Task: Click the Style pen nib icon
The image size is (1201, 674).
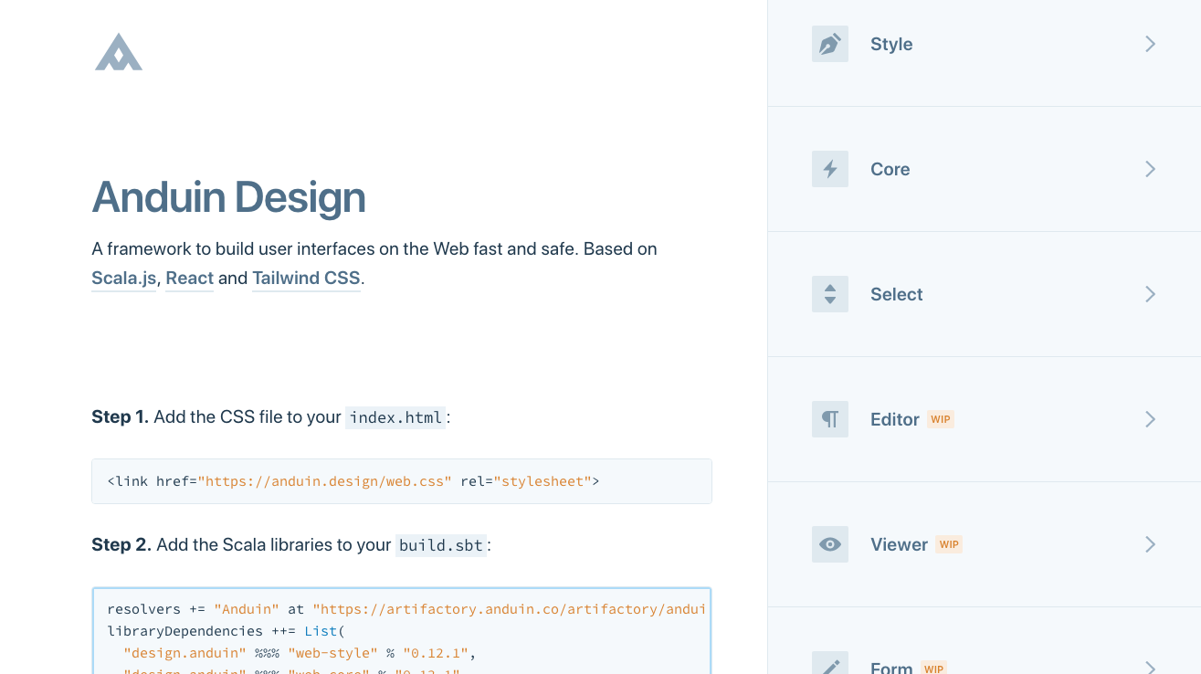Action: 830,44
